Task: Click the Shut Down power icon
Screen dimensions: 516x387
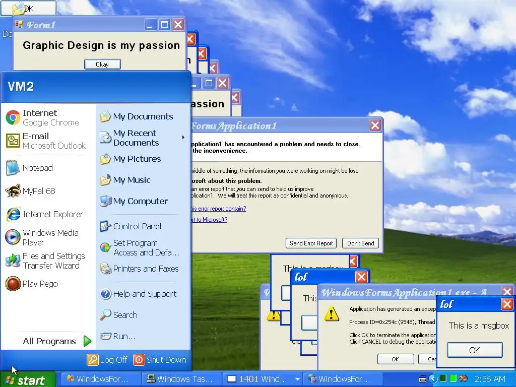Action: pyautogui.click(x=139, y=360)
